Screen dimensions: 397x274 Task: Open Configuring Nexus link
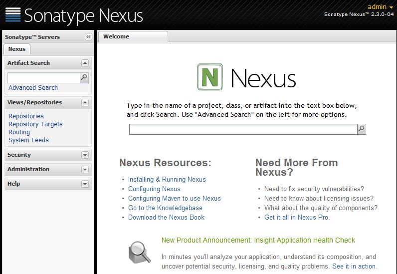pyautogui.click(x=154, y=189)
